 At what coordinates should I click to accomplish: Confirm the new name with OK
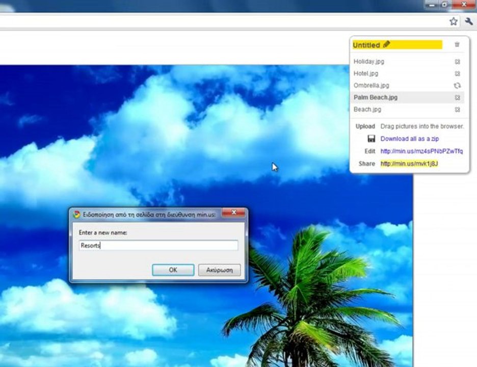(173, 270)
